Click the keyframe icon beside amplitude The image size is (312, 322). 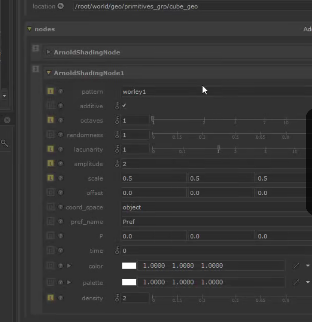pos(117,164)
